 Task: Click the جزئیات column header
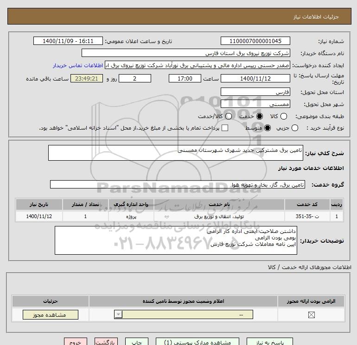pos(51,301)
